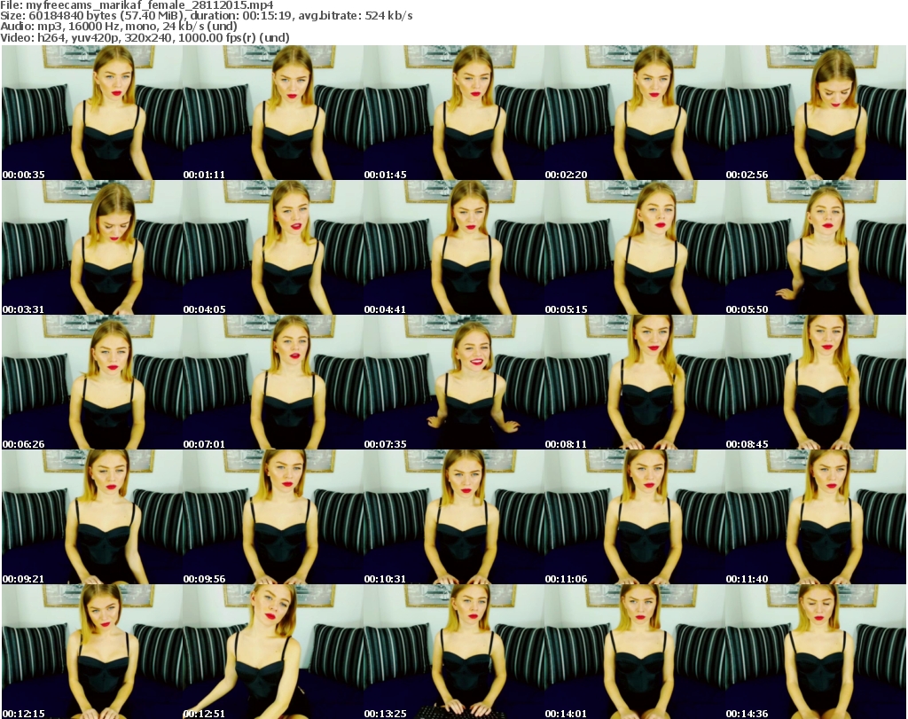Image resolution: width=908 pixels, height=719 pixels.
Task: Select the thumbnail stamped 00:02:20
Action: 635,113
